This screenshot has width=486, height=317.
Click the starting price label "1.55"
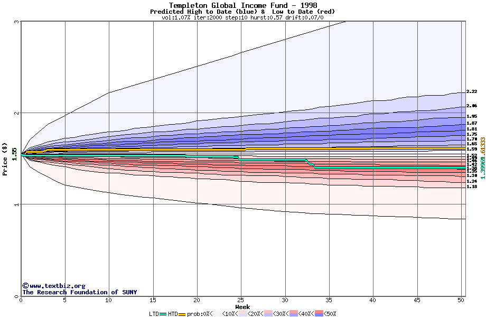[14, 154]
